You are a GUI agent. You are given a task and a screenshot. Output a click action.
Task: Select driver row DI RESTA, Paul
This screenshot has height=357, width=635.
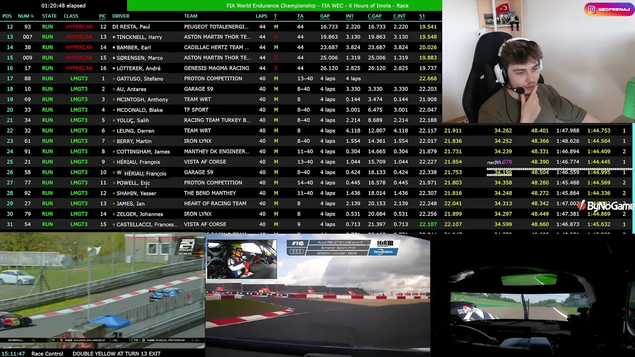tap(221, 27)
